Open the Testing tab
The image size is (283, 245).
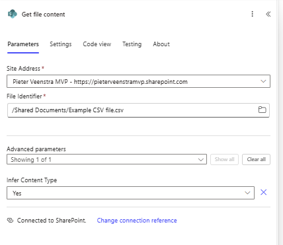pos(132,44)
